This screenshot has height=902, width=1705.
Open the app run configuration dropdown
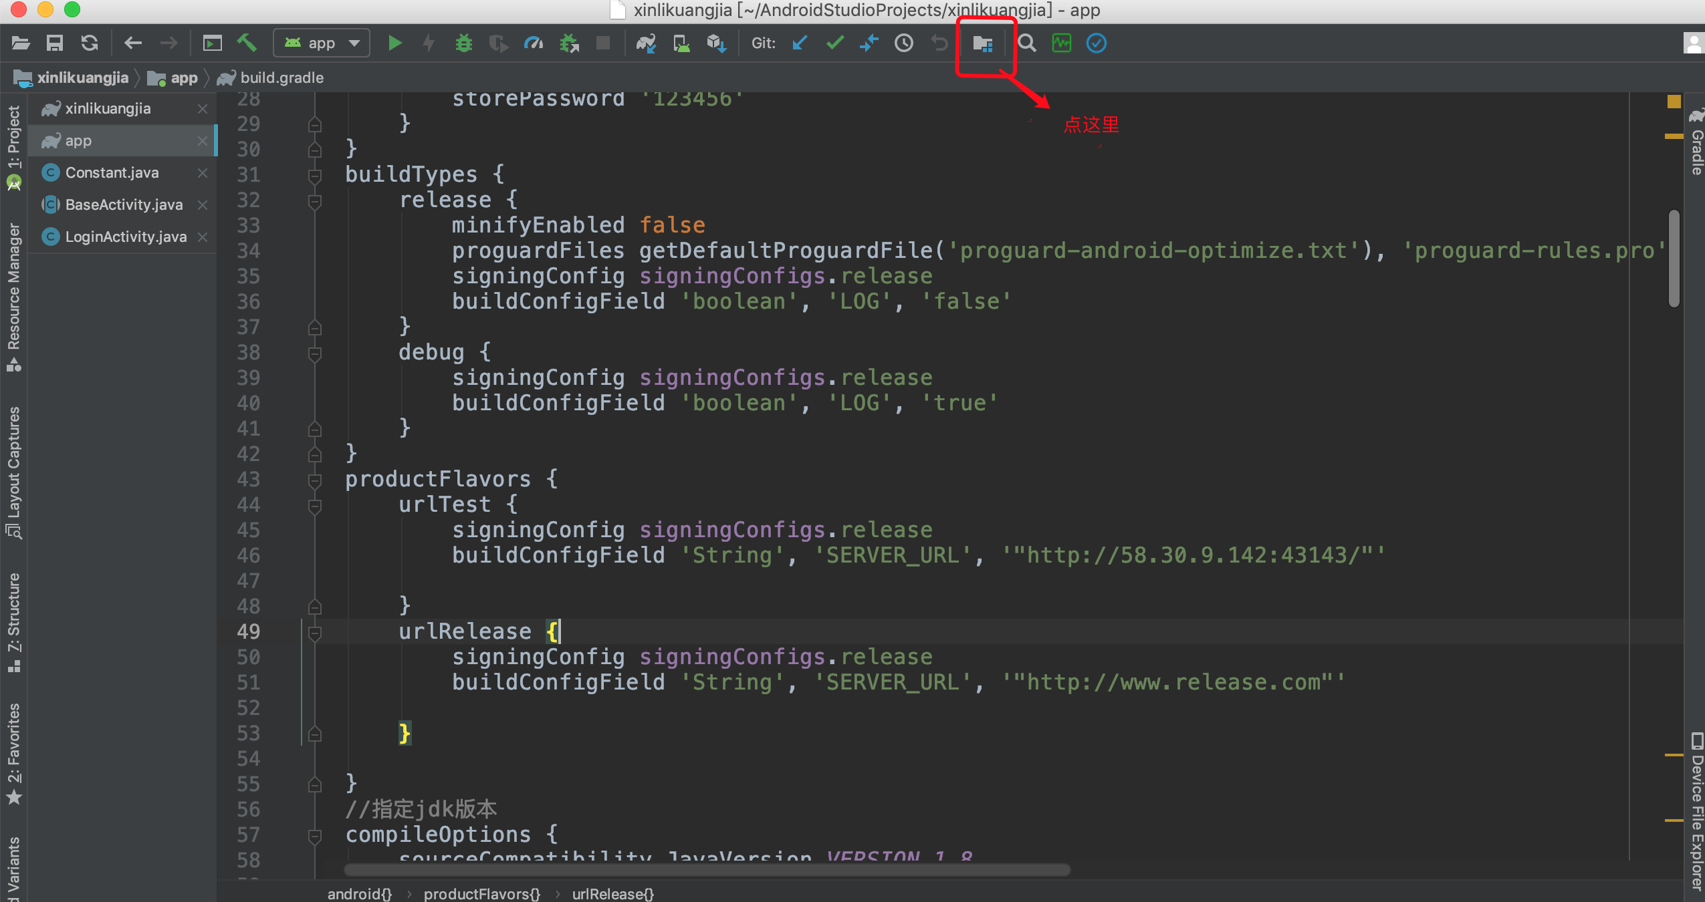(x=322, y=43)
